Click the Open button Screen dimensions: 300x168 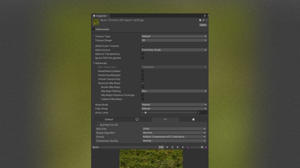click(203, 25)
